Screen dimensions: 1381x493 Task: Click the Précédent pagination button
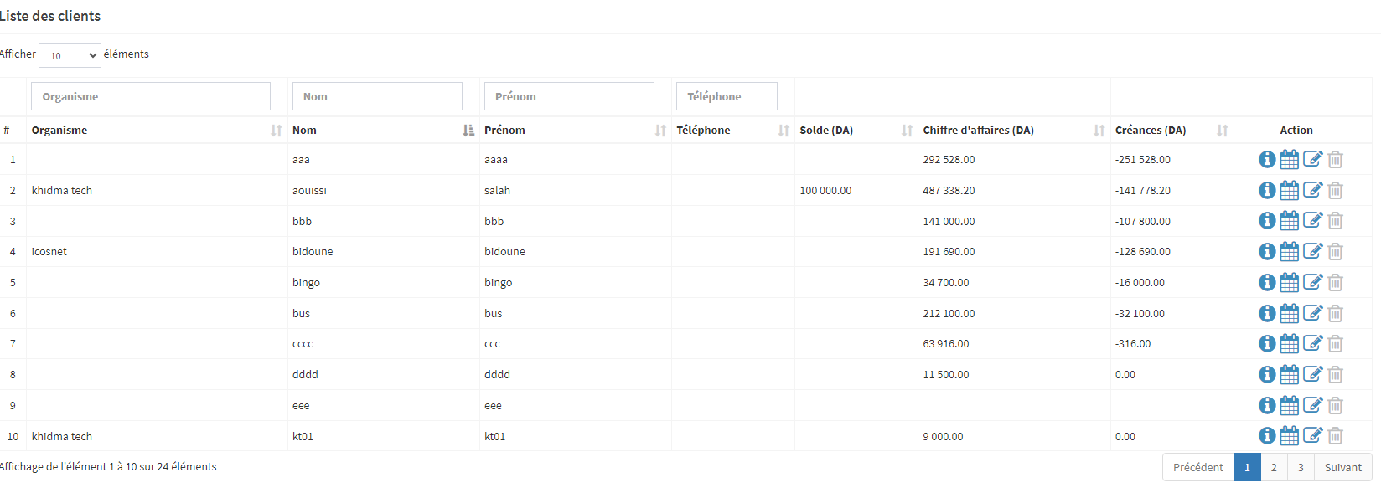1197,467
